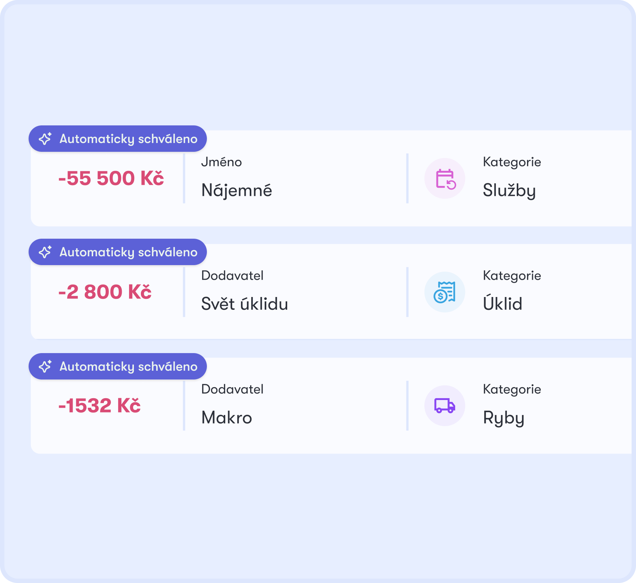Click the -2 800 Kč amount
Screen dimensions: 636x583
click(x=105, y=292)
